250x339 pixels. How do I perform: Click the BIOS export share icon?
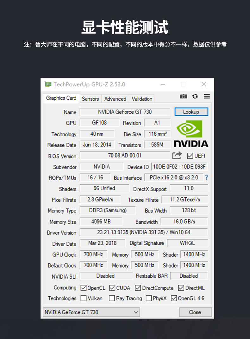click(177, 155)
